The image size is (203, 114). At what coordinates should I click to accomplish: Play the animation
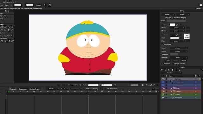coord(69,85)
